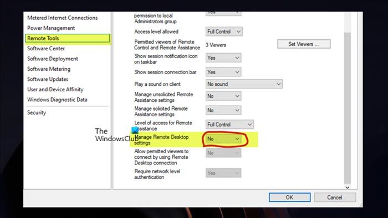This screenshot has width=388, height=218.
Task: Open Software Deployment settings
Action: [x=53, y=59]
